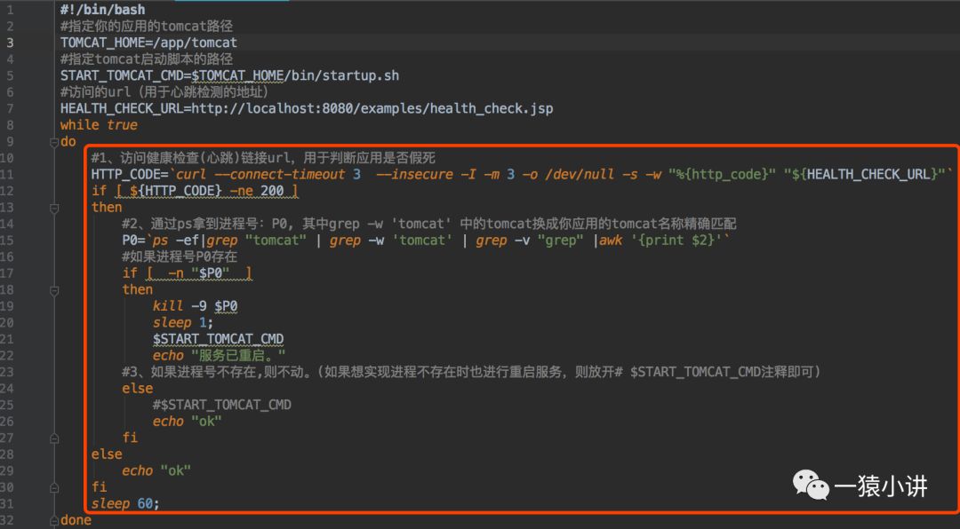This screenshot has width=960, height=529.
Task: Collapse the fold marker beside 'do'
Action: coord(54,142)
